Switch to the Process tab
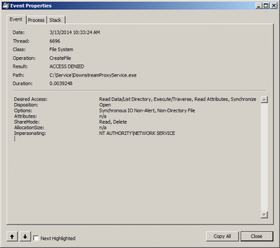The height and width of the screenshot is (248, 280). tap(36, 20)
